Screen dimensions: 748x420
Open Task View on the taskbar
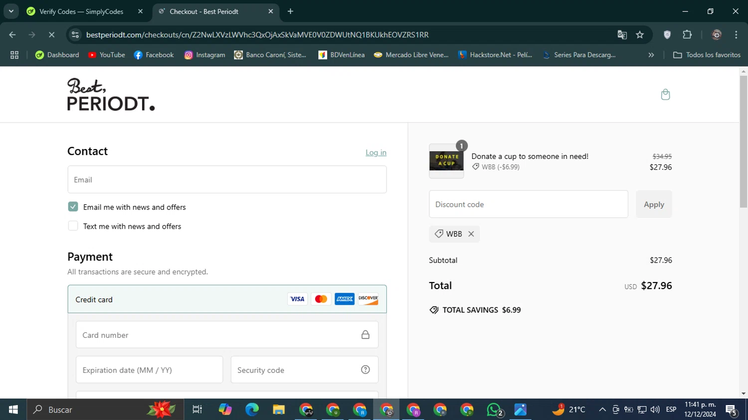[x=197, y=410]
